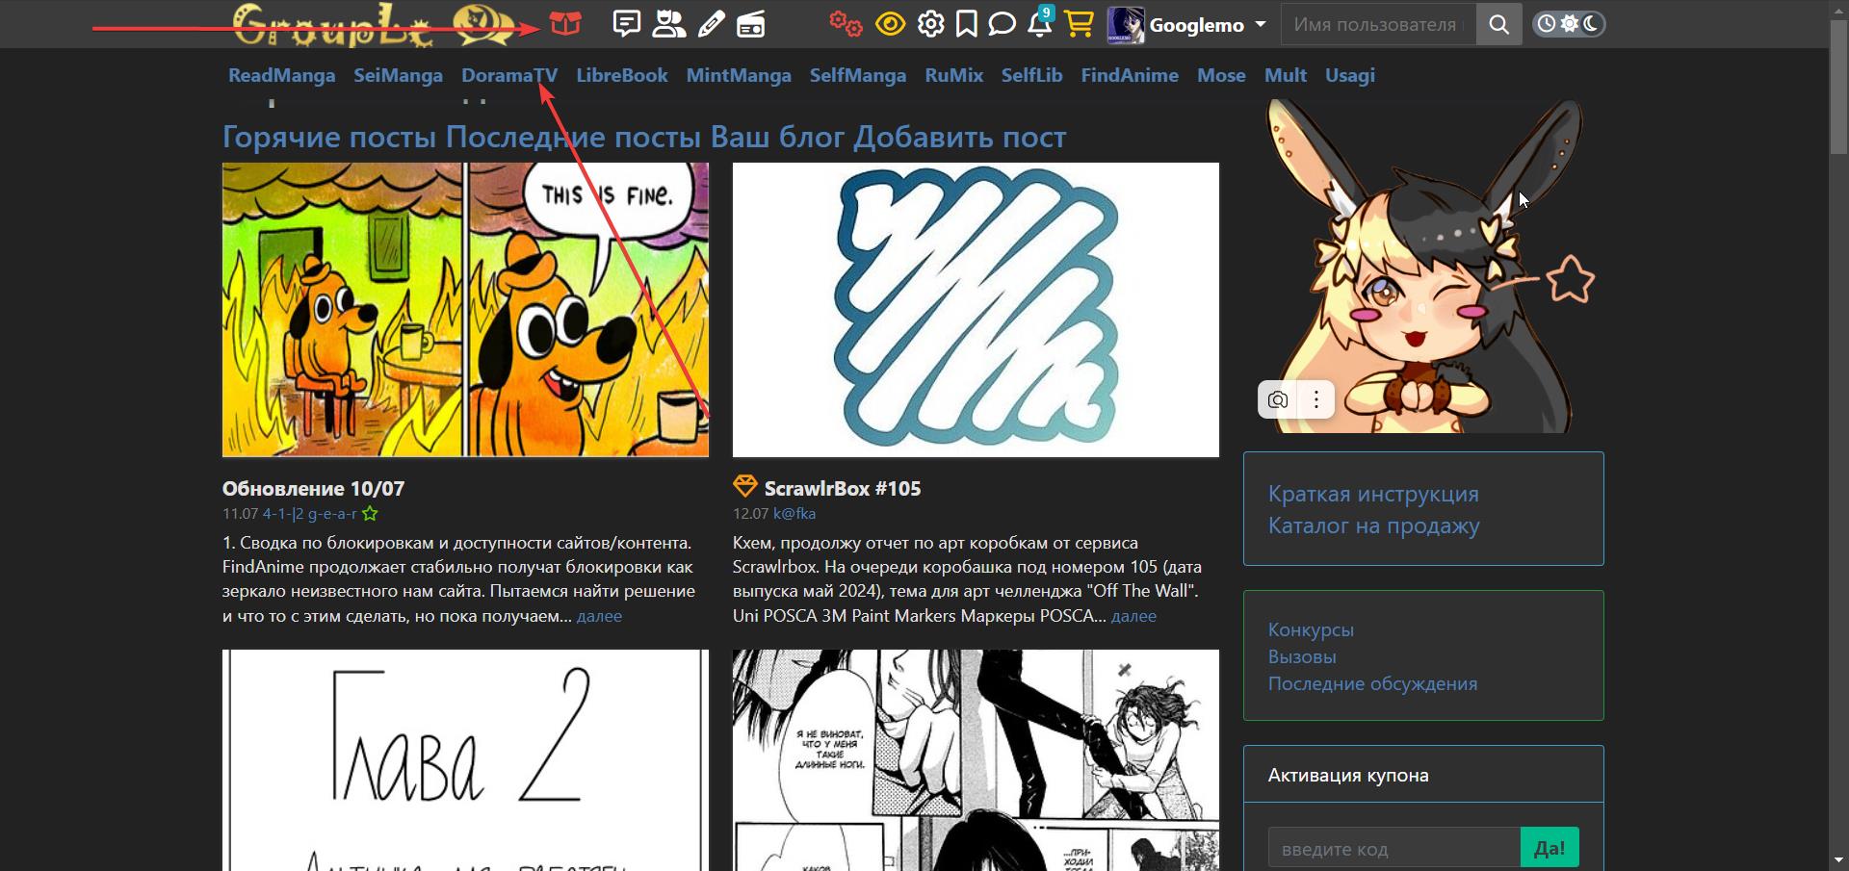This screenshot has height=871, width=1849.
Task: Open Вызовы link
Action: click(x=1302, y=656)
